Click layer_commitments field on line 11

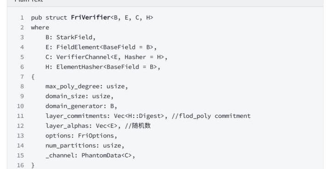tap(78, 116)
